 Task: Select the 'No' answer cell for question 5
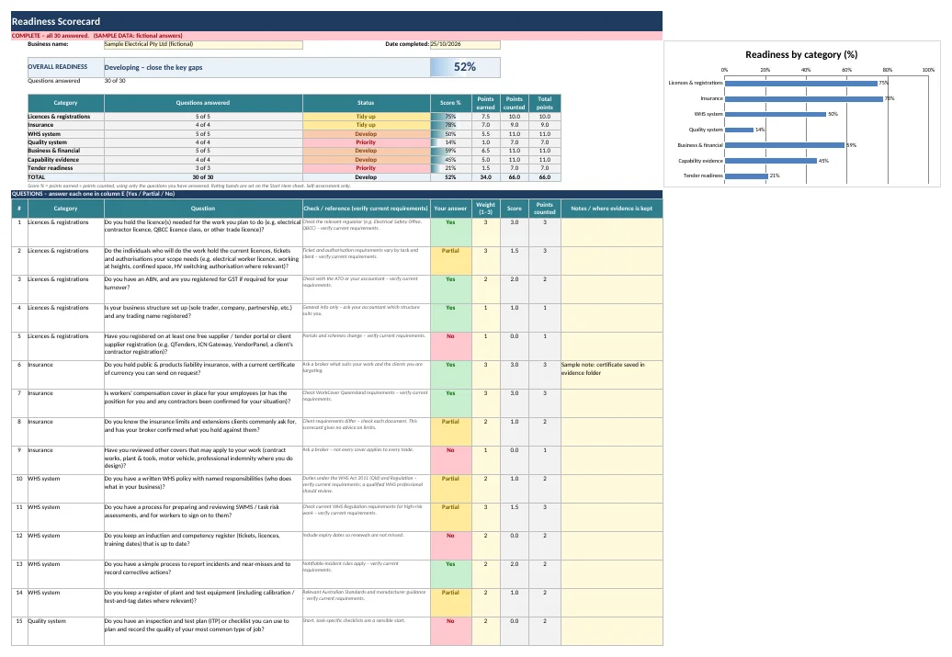pos(450,346)
